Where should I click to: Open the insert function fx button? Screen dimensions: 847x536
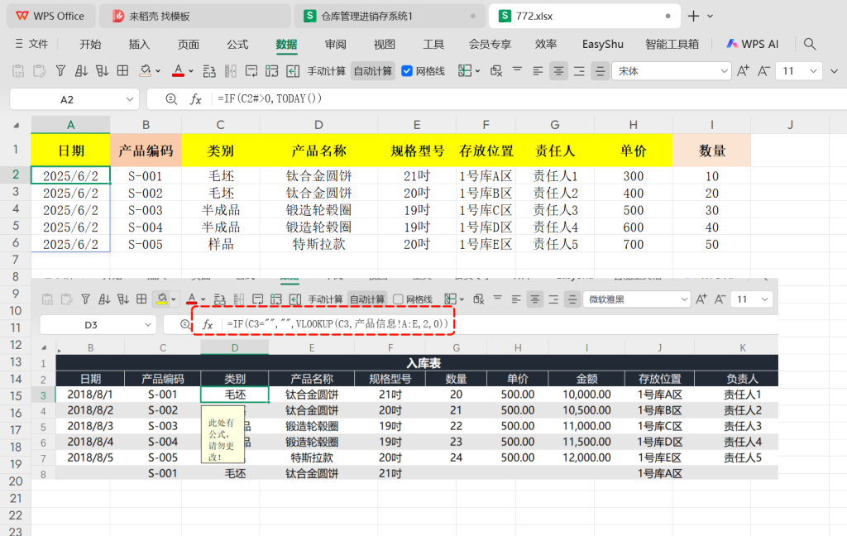coord(195,99)
